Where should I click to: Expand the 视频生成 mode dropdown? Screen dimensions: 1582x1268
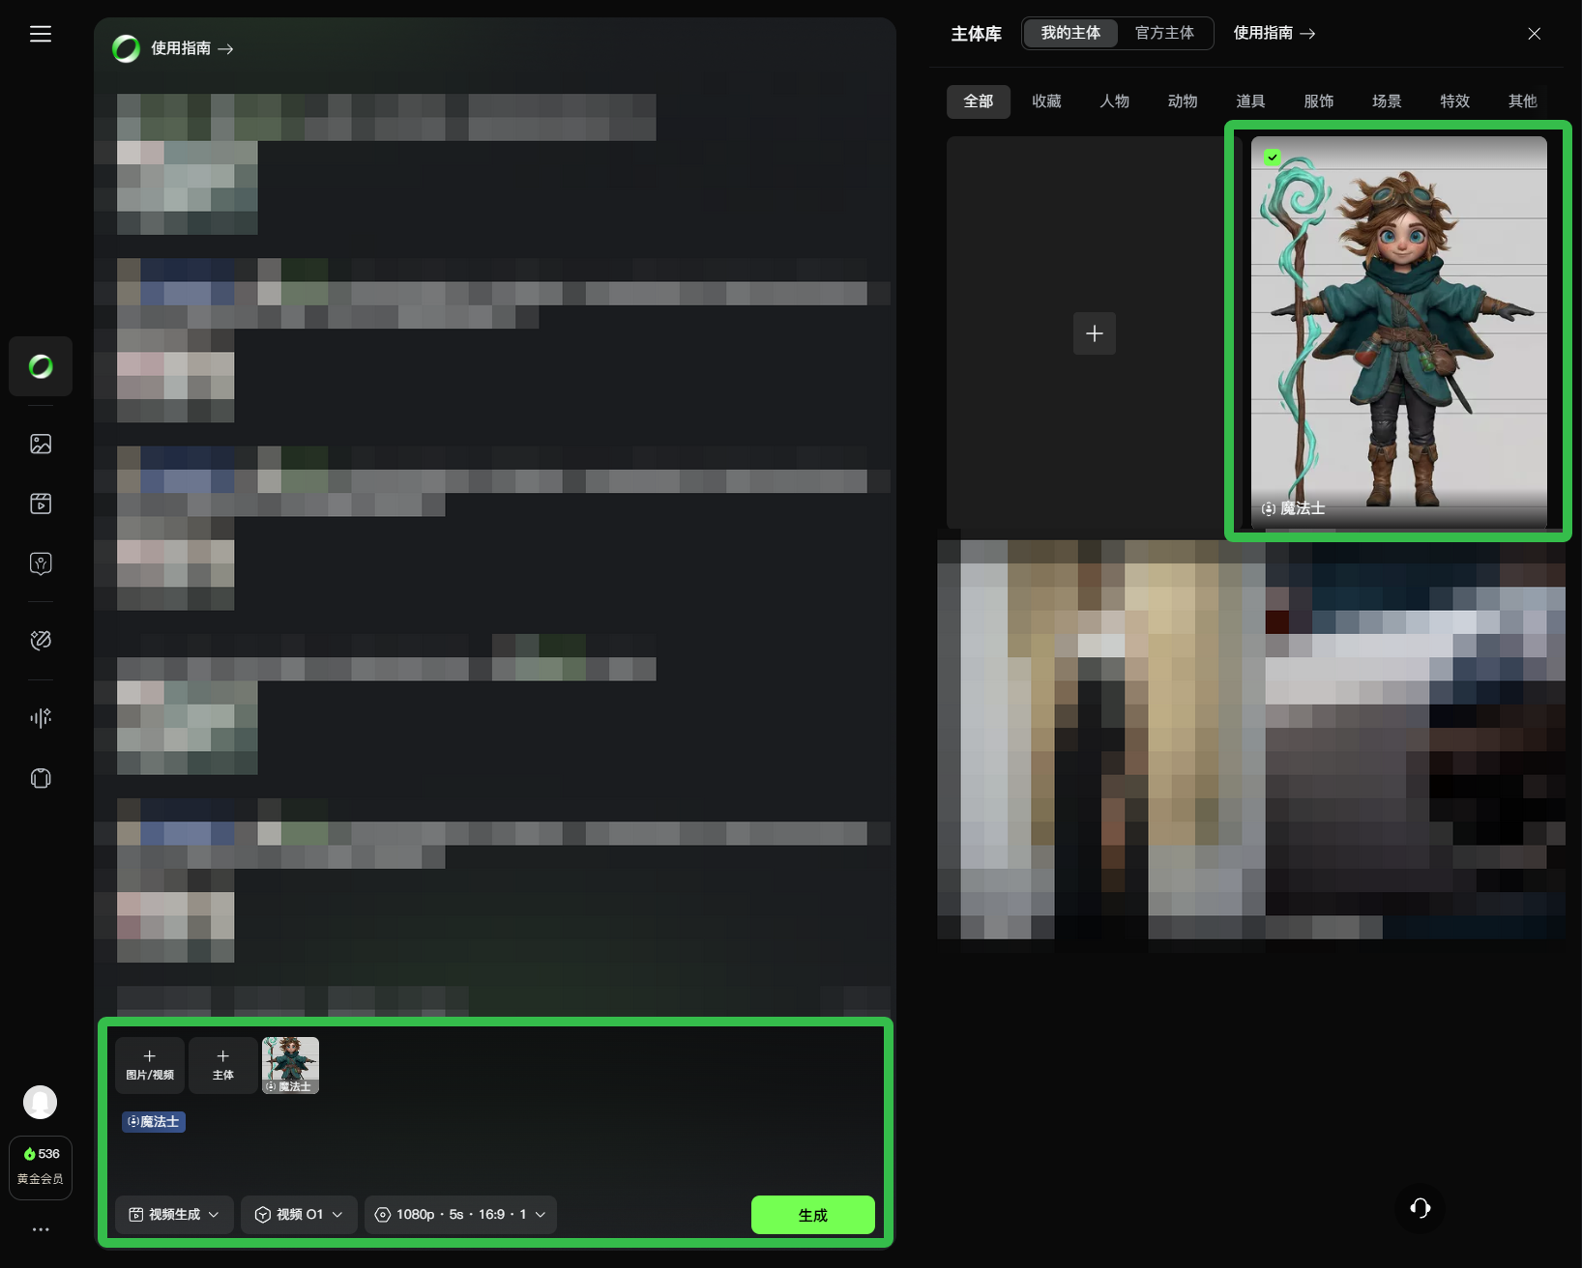click(x=174, y=1215)
